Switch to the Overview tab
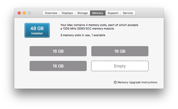This screenshot has width=178, height=109. point(51,13)
